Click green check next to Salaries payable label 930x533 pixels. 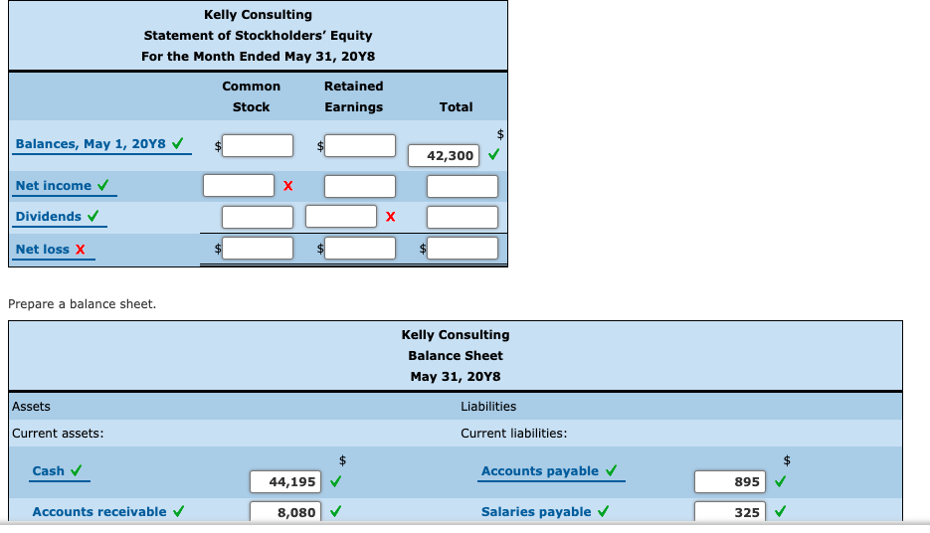coord(603,511)
